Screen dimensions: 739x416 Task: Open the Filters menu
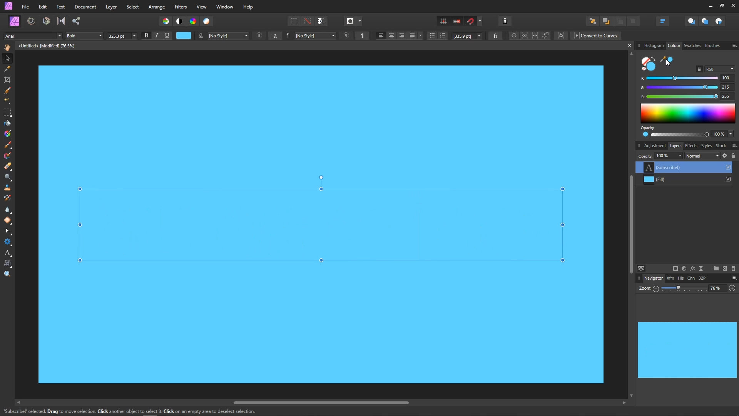click(181, 7)
